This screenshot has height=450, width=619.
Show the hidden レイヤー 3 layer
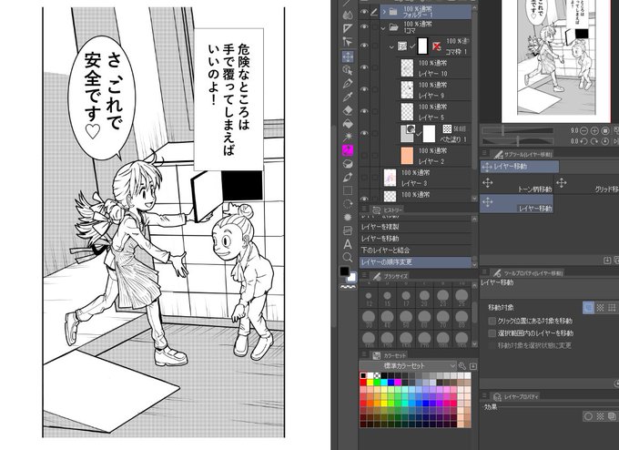point(364,178)
